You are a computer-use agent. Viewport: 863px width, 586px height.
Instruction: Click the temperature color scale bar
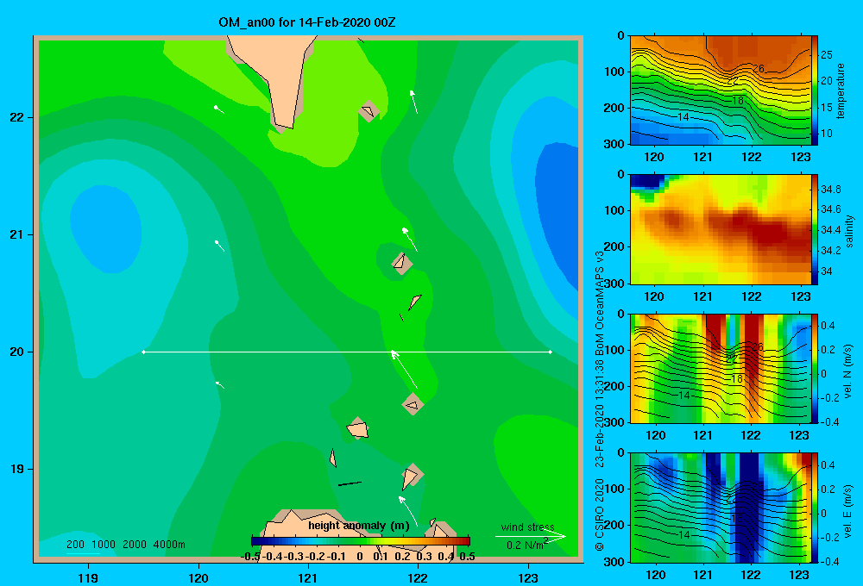815,90
